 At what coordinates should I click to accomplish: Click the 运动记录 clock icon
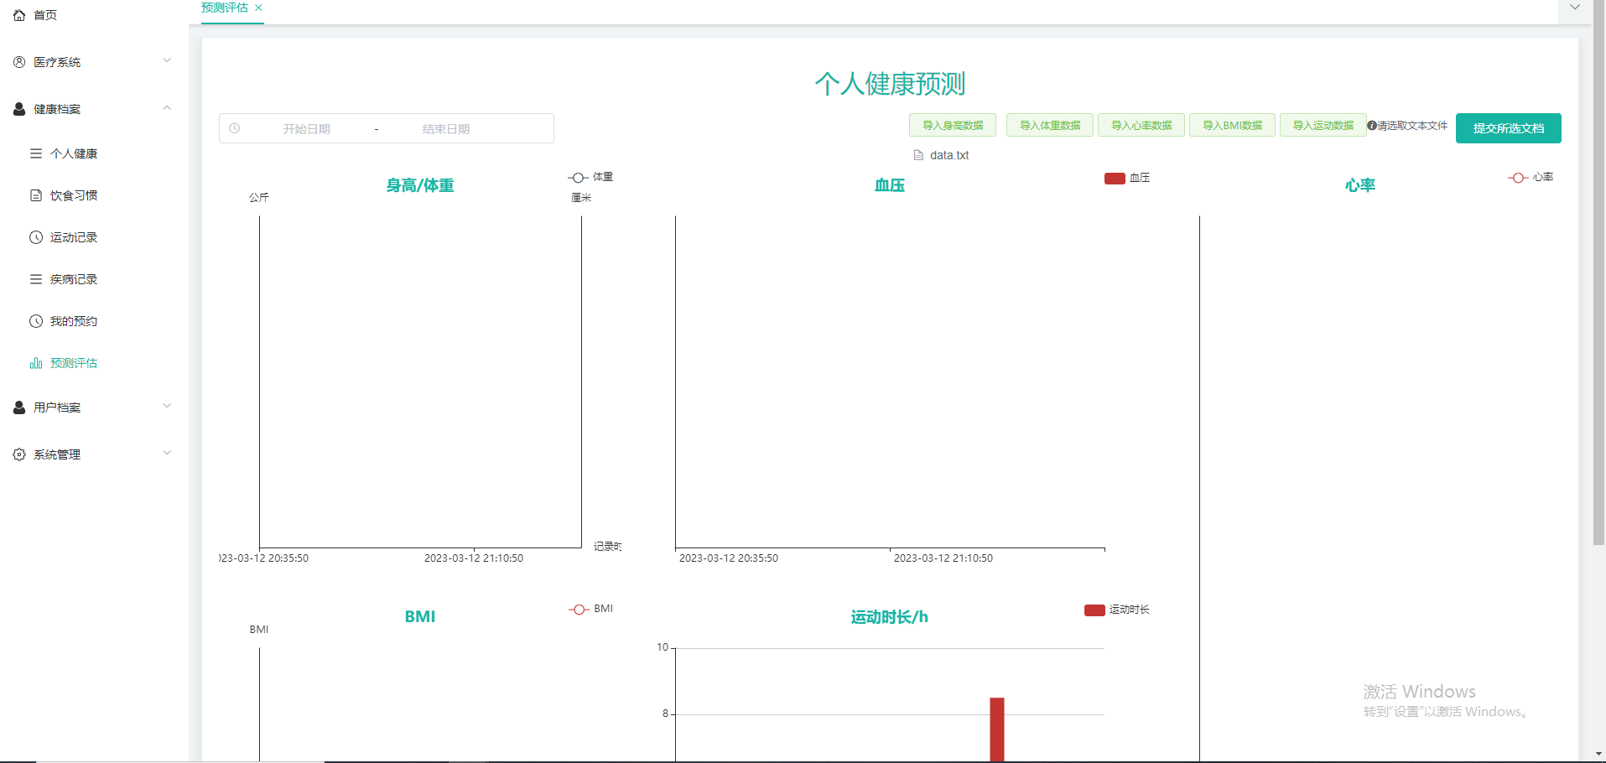[x=36, y=237]
